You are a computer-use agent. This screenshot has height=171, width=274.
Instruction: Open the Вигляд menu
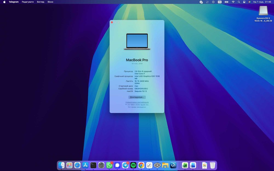tap(41, 2)
